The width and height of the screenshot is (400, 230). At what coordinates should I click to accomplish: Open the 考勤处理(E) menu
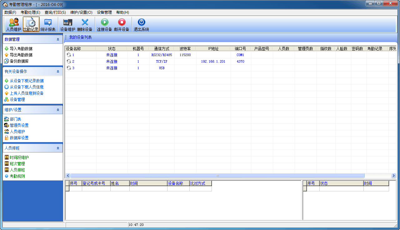pyautogui.click(x=30, y=12)
